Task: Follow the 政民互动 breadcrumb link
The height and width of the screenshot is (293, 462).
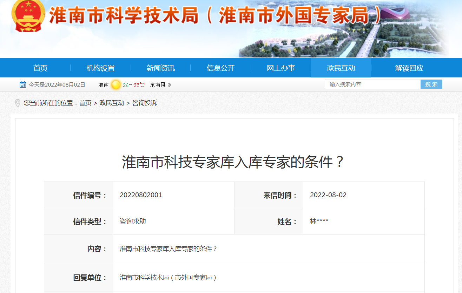Action: pyautogui.click(x=112, y=103)
